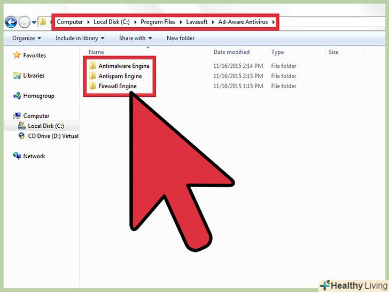Open Homegroup in navigation pane
Screen dimensions: 389x292
point(38,96)
